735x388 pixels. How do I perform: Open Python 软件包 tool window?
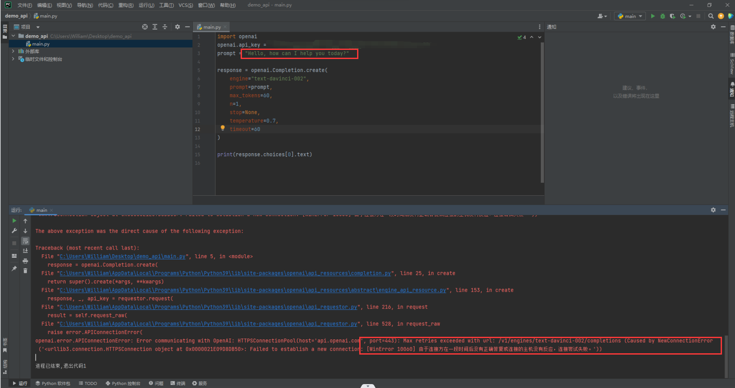53,383
